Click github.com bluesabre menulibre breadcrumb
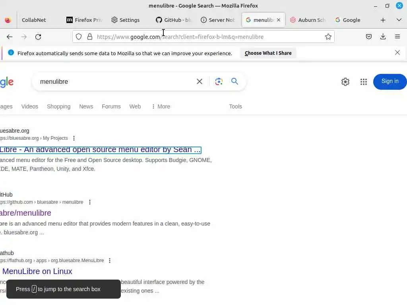The height and width of the screenshot is (305, 407). [x=41, y=202]
